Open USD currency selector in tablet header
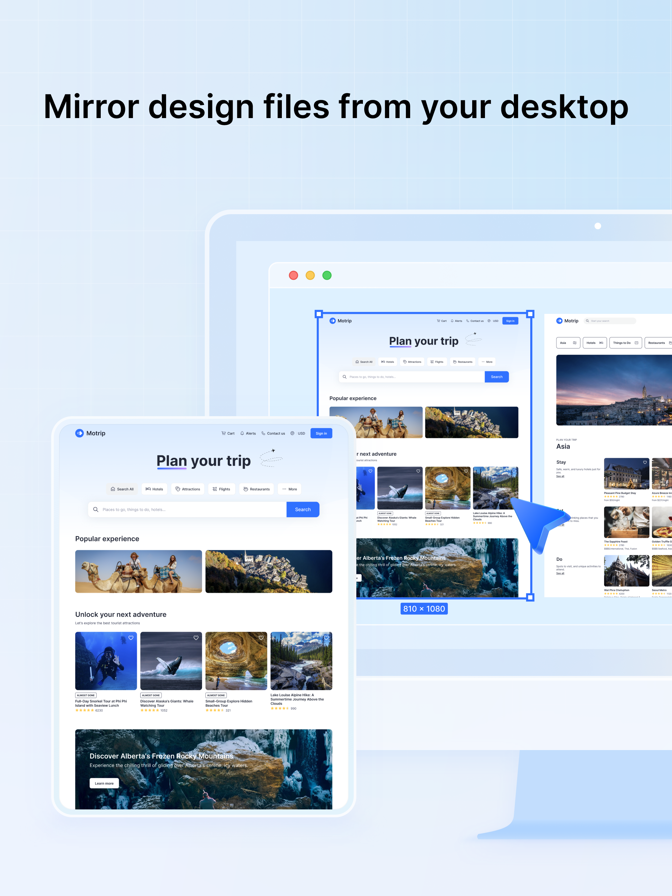672x896 pixels. click(x=298, y=434)
